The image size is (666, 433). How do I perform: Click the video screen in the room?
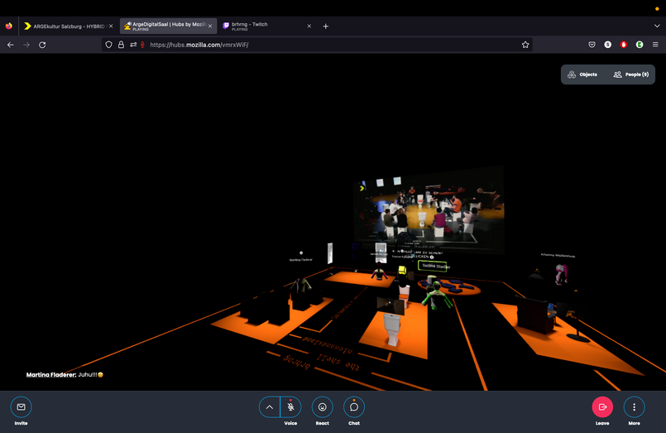click(x=426, y=211)
